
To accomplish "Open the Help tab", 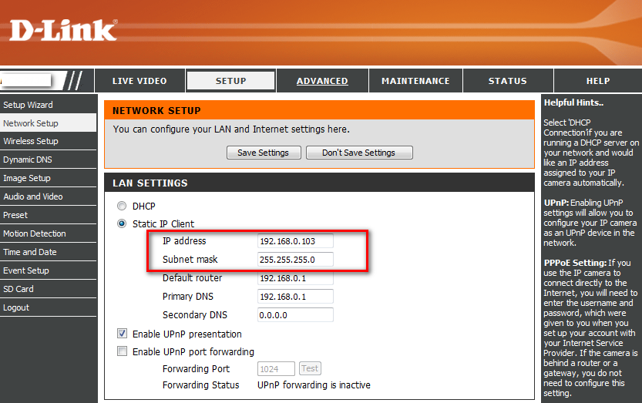I will pyautogui.click(x=597, y=81).
